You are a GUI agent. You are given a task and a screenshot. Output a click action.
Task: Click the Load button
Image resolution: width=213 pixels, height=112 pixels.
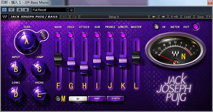187,17
